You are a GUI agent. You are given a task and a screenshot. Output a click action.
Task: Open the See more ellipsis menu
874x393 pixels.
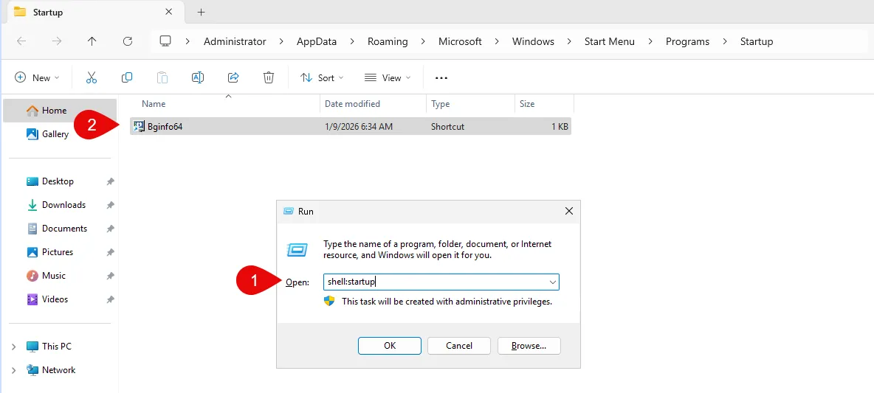[441, 77]
